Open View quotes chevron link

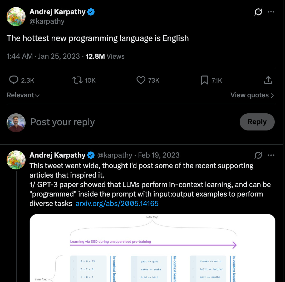[252, 95]
